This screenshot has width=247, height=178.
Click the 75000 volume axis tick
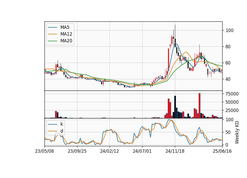232,94
